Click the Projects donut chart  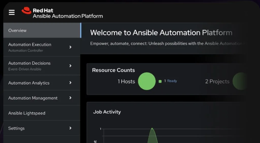[240, 81]
